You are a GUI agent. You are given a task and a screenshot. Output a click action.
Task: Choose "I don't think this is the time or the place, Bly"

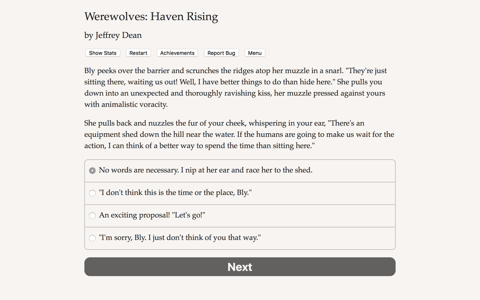tap(175, 193)
